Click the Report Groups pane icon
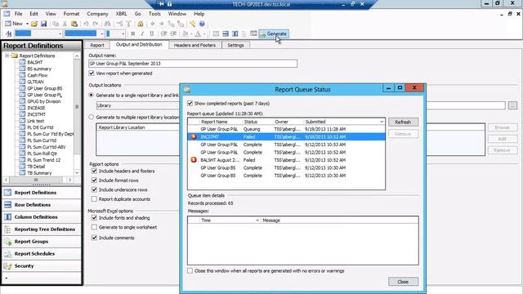523x294 pixels. coord(7,242)
